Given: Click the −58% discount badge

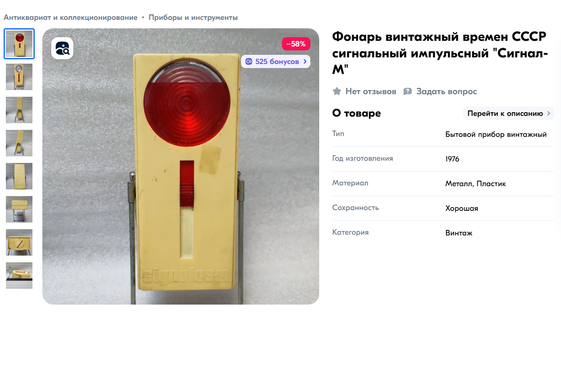Looking at the screenshot, I should pos(296,44).
